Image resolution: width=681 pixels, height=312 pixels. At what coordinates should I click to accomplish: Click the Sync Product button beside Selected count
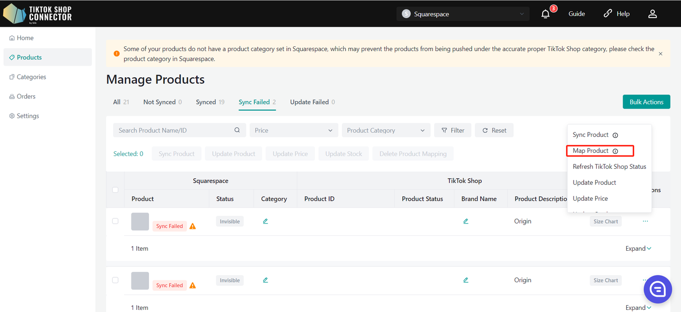(x=177, y=154)
